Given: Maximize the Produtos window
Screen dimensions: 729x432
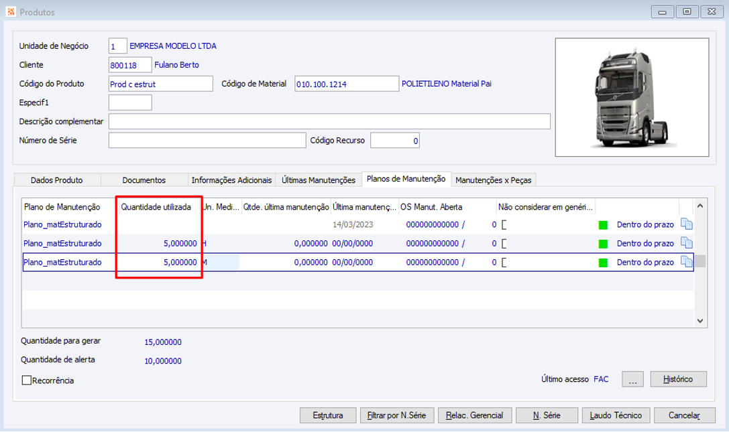Looking at the screenshot, I should pyautogui.click(x=687, y=11).
